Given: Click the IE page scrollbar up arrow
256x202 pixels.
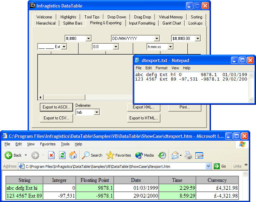Looking at the screenshot, I should click(245, 174).
